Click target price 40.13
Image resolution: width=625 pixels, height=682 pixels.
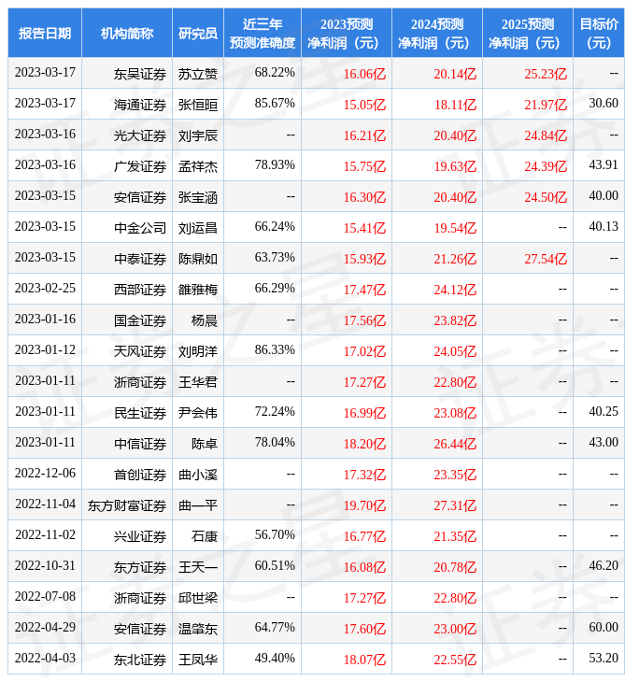(604, 227)
